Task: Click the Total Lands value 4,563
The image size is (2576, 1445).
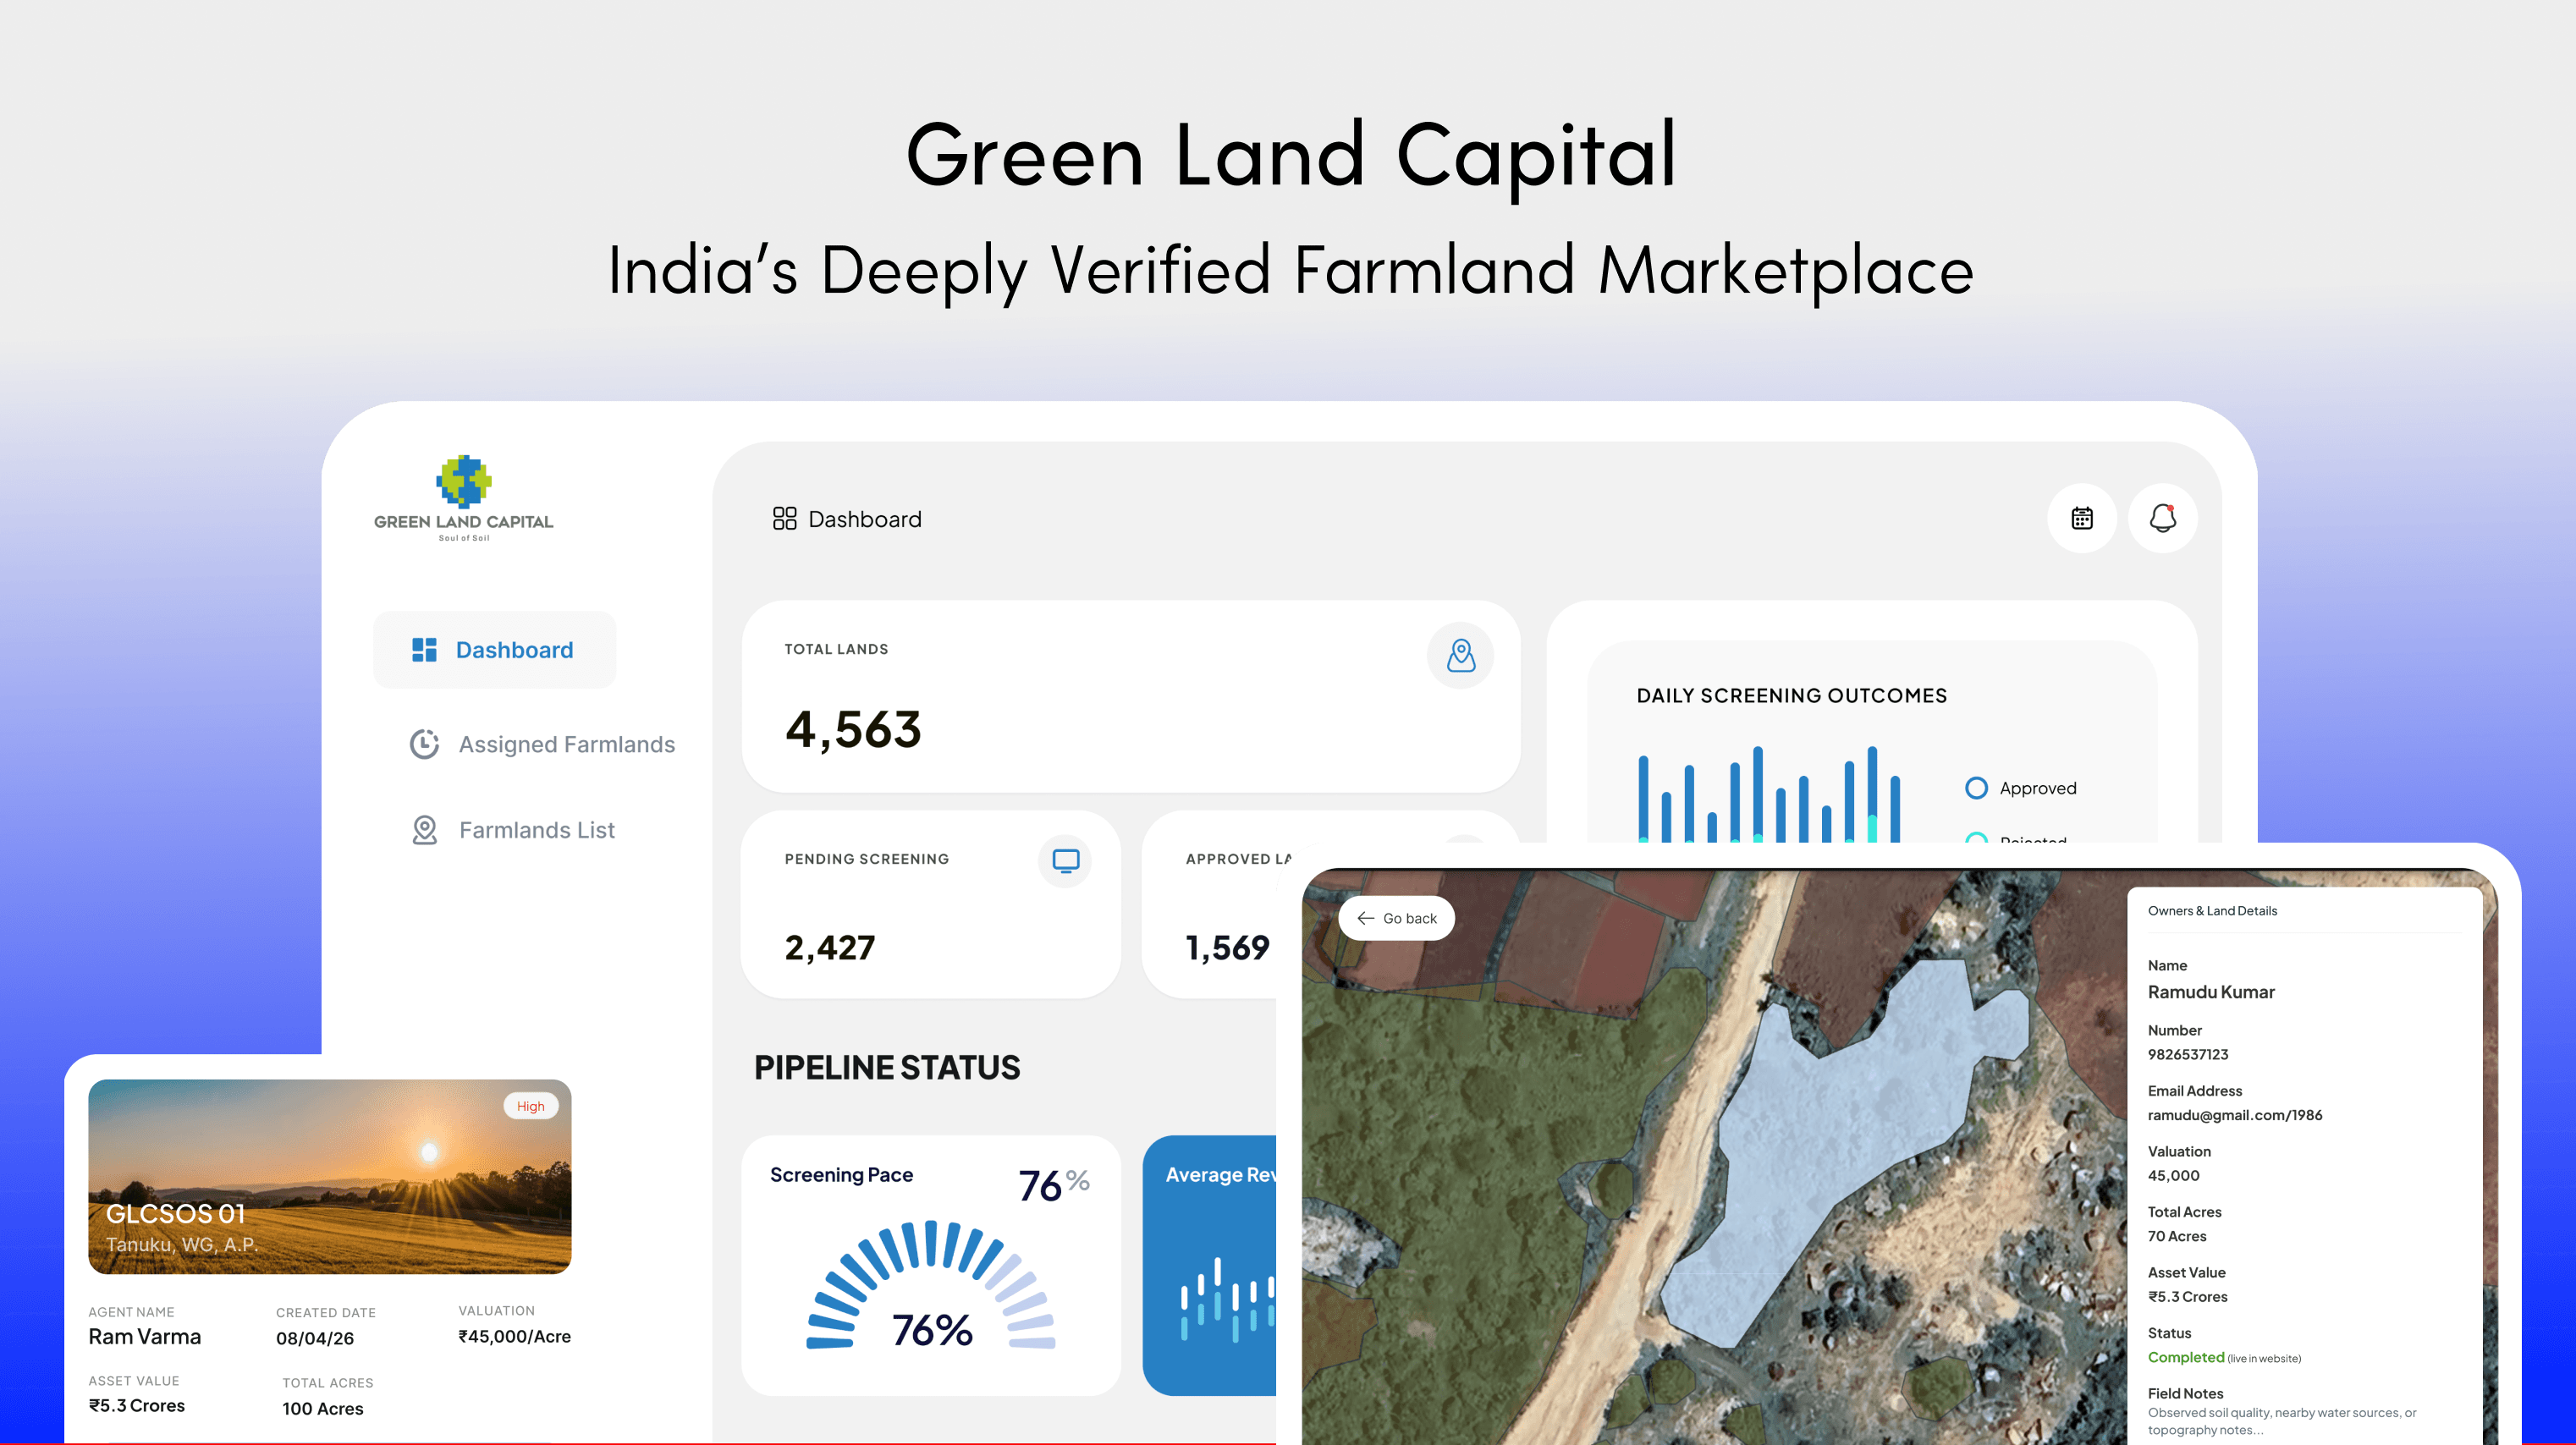Action: pos(853,730)
